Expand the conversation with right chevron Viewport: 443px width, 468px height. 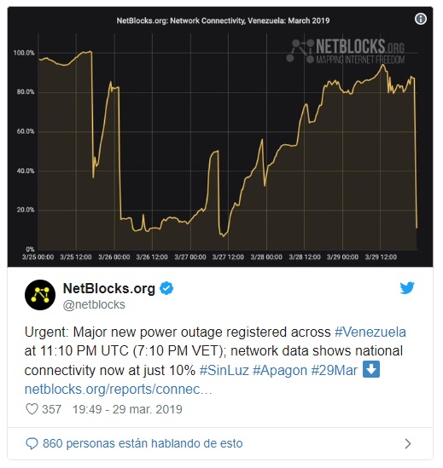coord(408,444)
